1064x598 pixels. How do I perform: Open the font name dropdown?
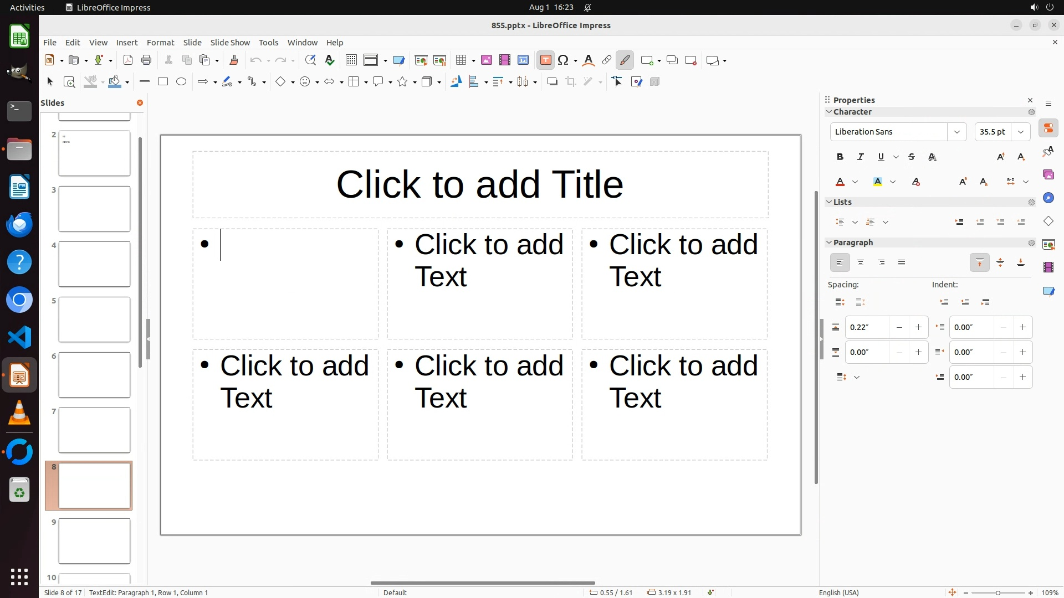[x=957, y=132]
